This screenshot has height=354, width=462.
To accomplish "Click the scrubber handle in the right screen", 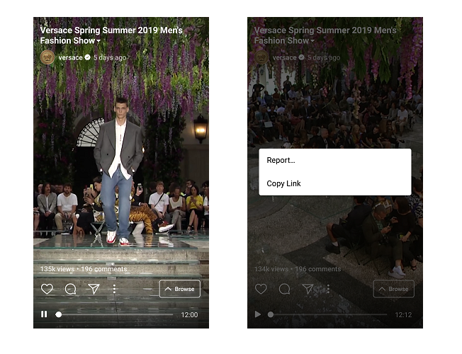I will pyautogui.click(x=271, y=314).
